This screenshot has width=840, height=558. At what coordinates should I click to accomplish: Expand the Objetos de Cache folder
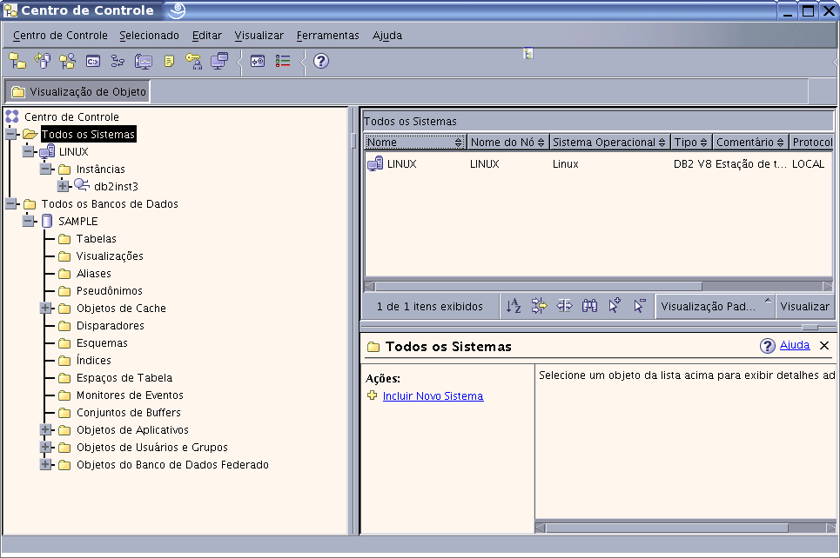46,309
